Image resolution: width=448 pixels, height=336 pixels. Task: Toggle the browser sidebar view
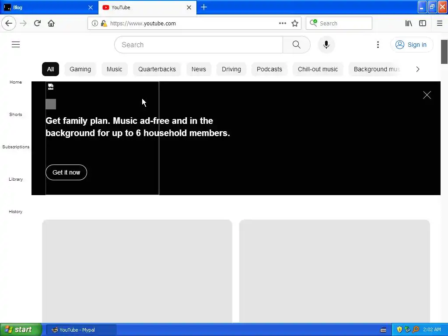coord(423,23)
